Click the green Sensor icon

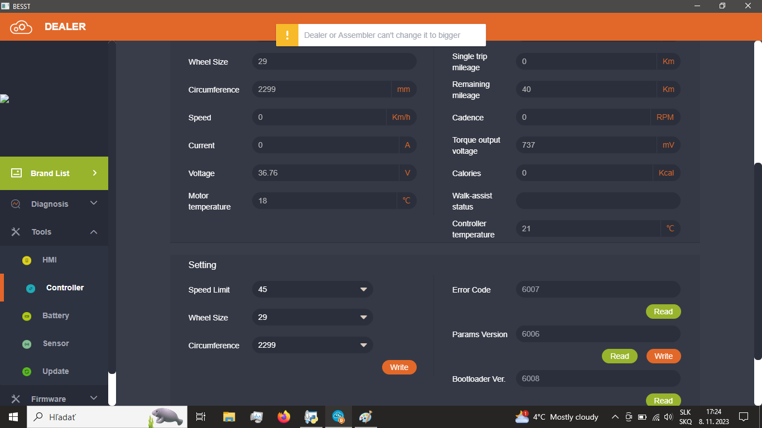(x=26, y=344)
